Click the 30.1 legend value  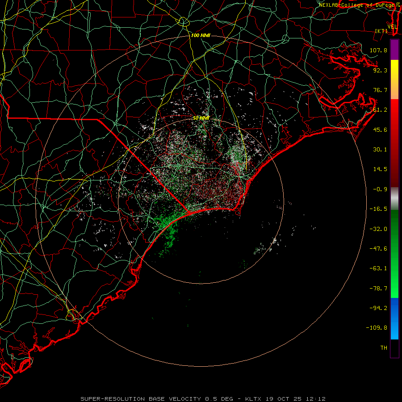[380, 150]
